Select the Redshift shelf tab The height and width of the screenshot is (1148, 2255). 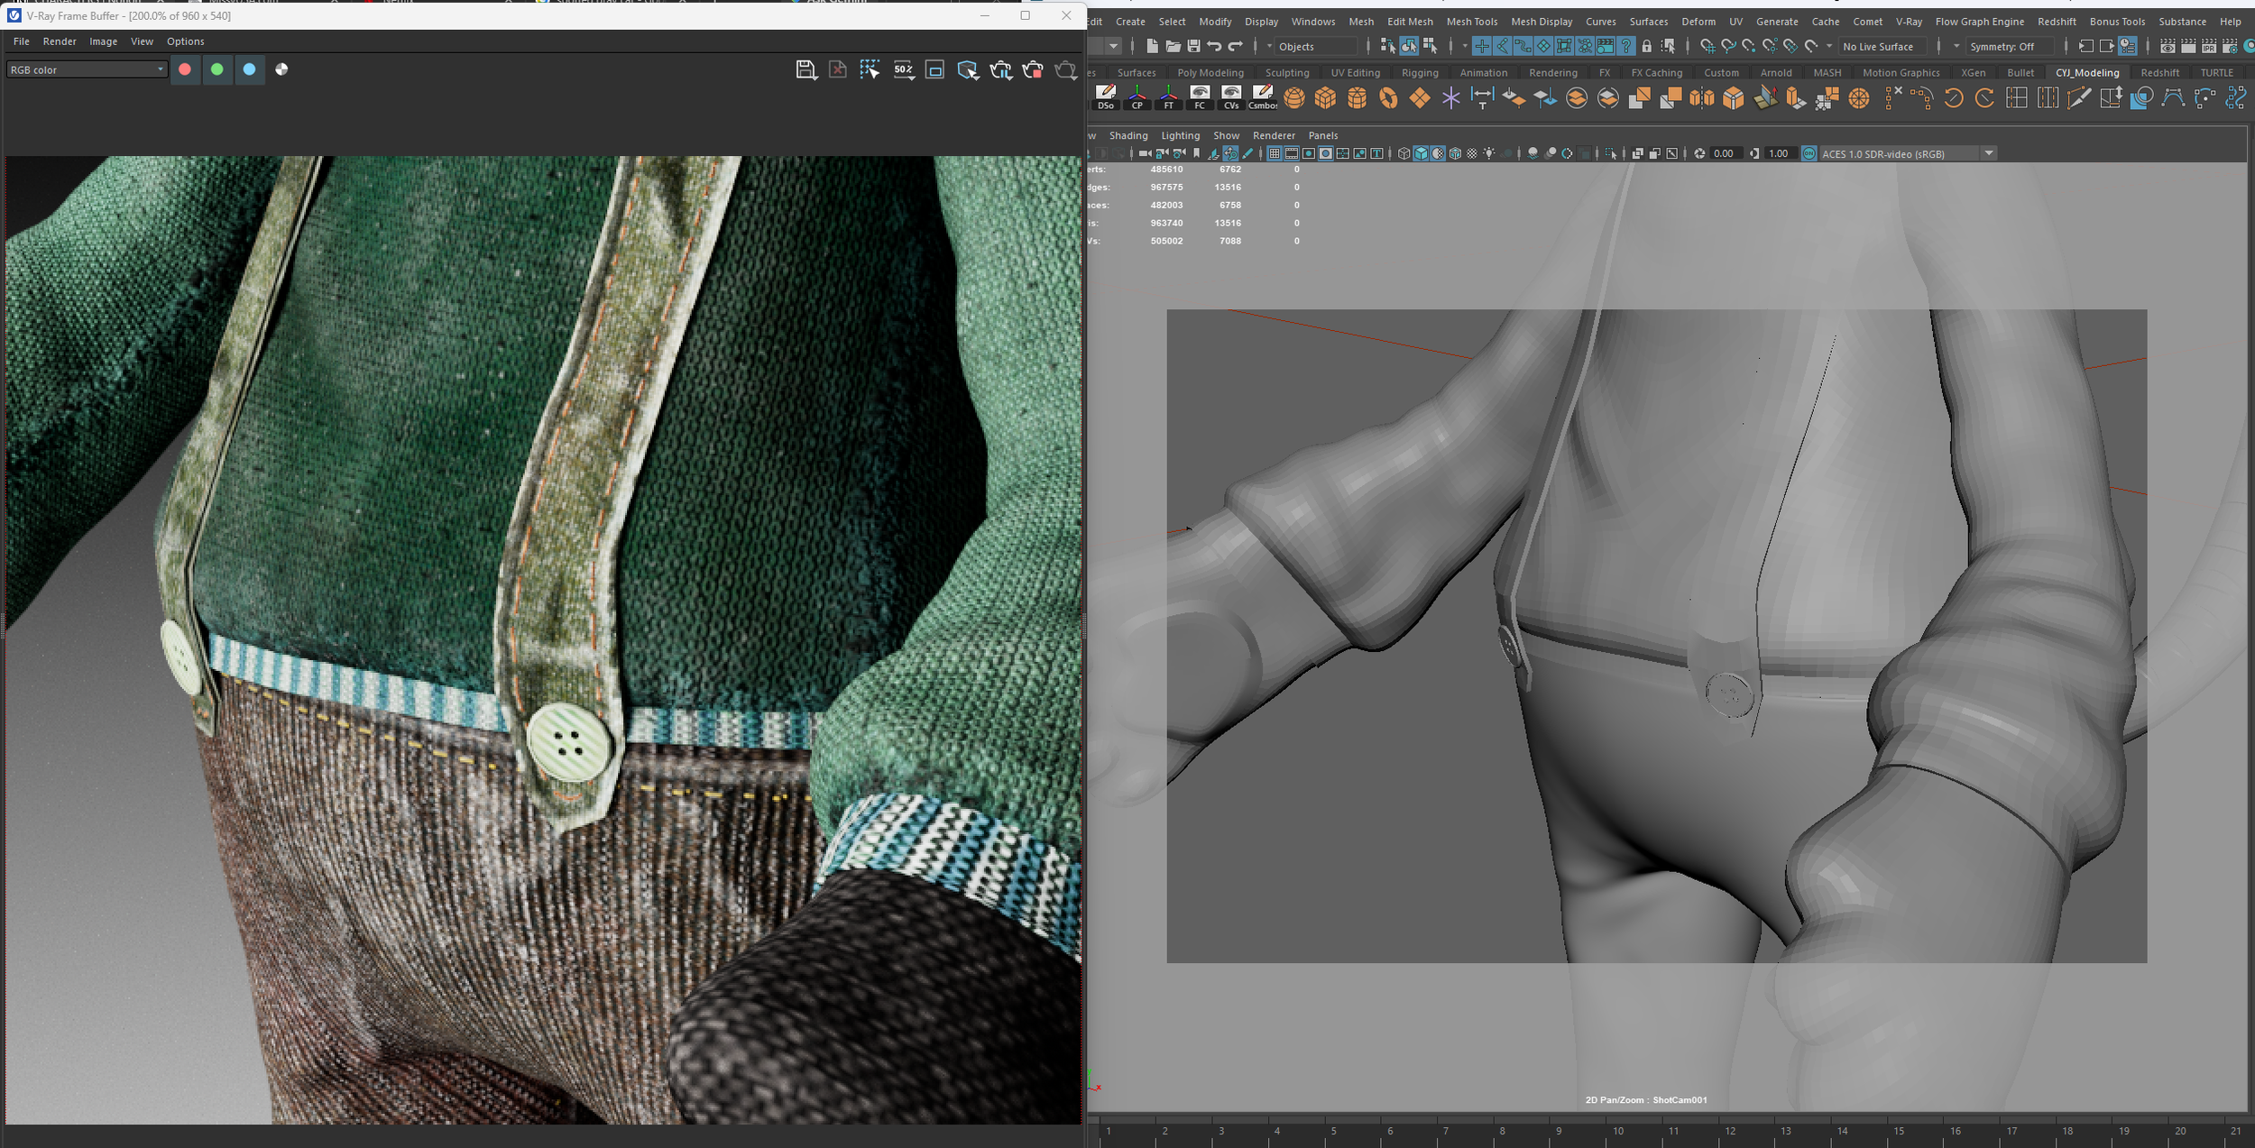point(2159,73)
